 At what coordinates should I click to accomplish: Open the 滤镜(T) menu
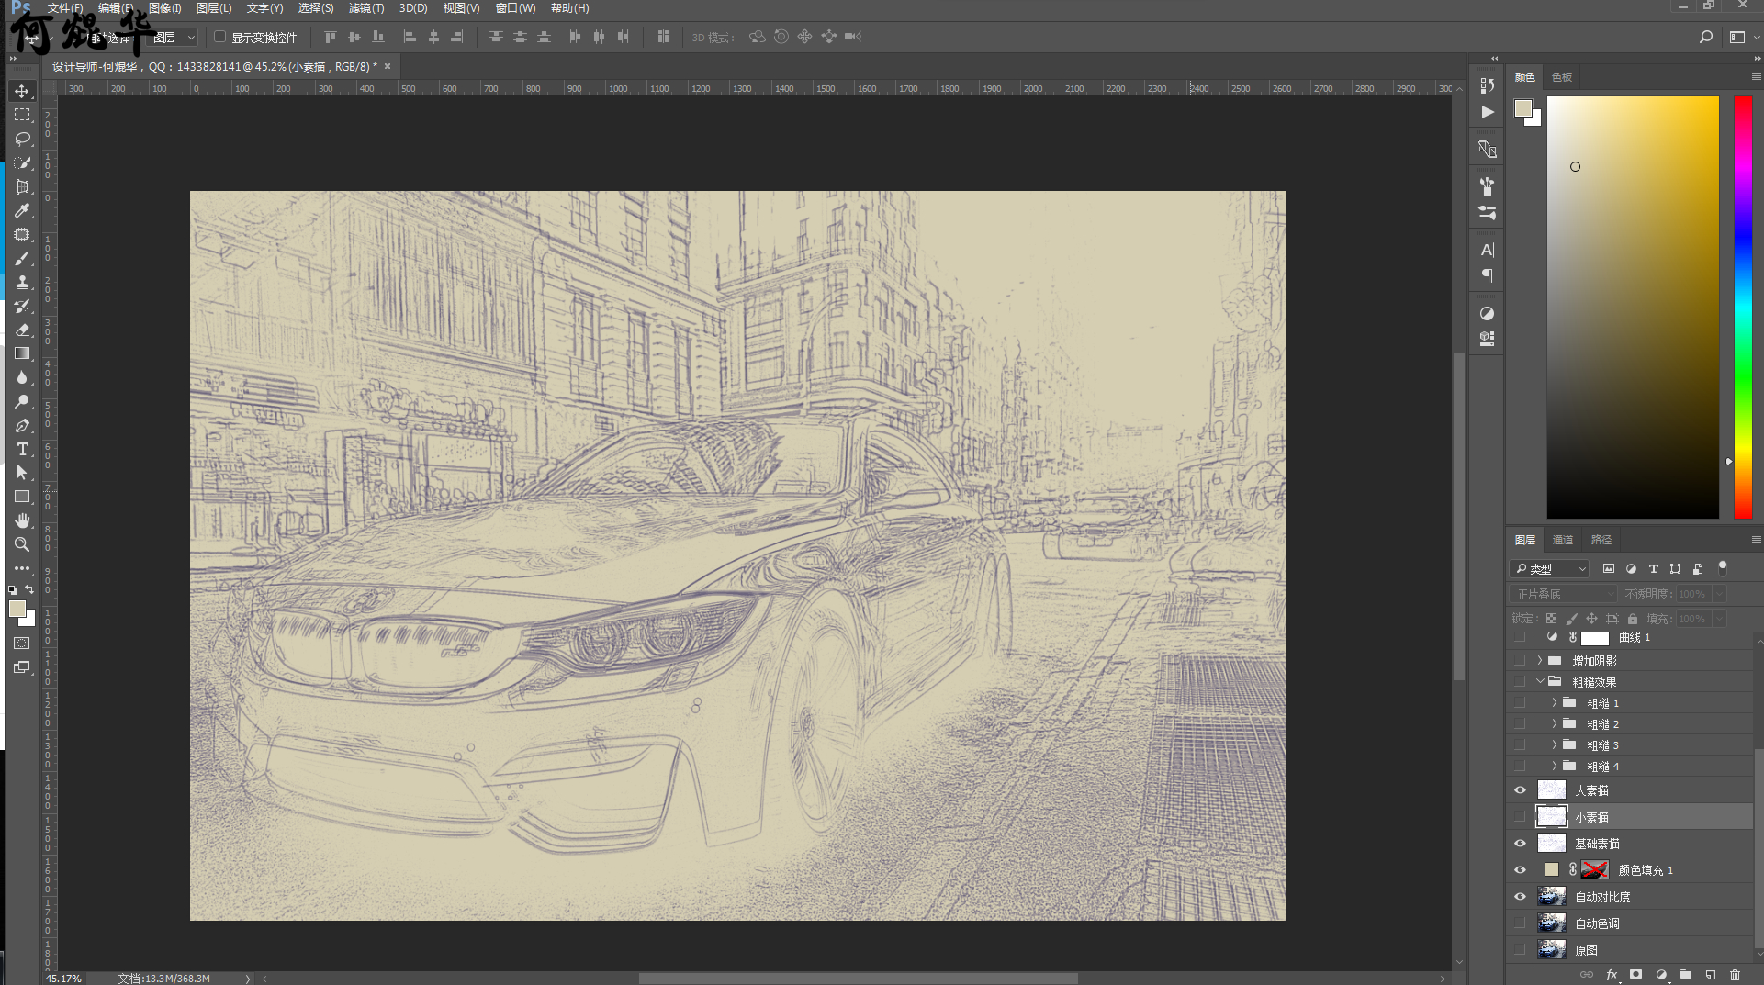click(365, 8)
